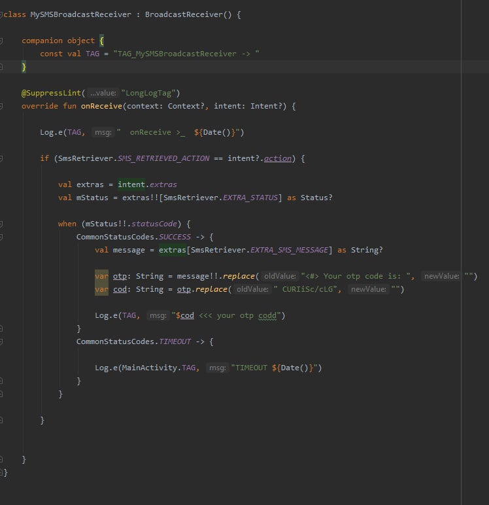489x505 pixels.
Task: Click the green-highlighted 'extras' before [SmsRetriever
Action: (173, 250)
